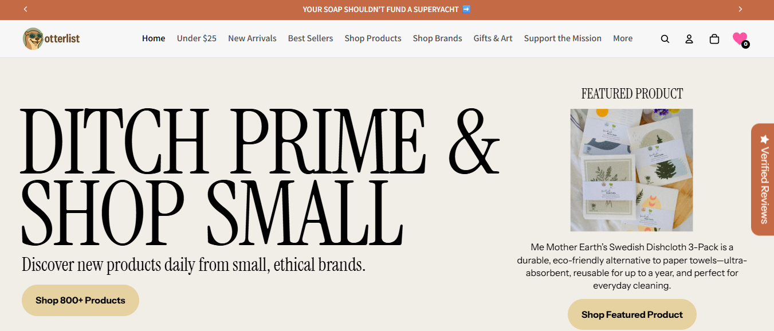The image size is (774, 331).
Task: Expand the Shop Brands menu
Action: (x=437, y=38)
